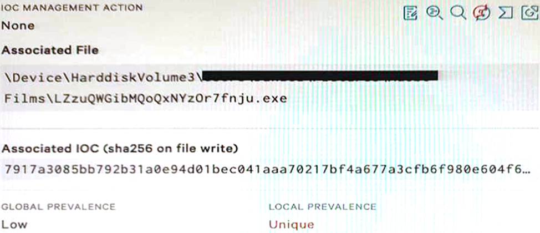Click the LOCAL PREVALENCE label
The height and width of the screenshot is (233, 540).
coord(322,207)
